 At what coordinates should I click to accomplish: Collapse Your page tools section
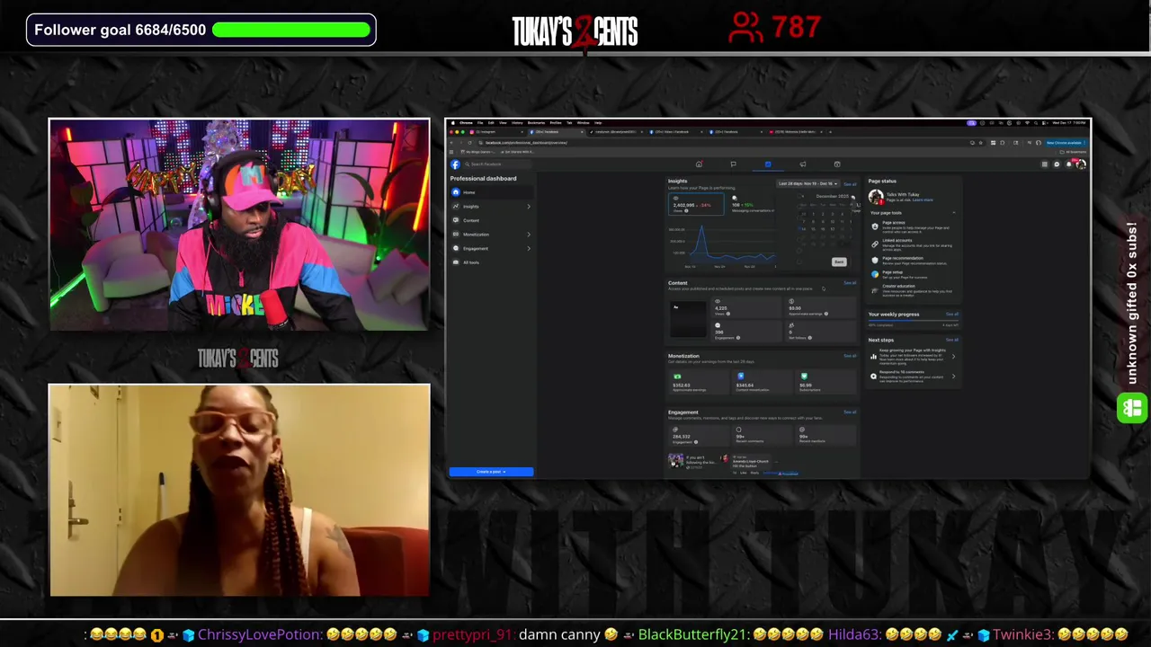(954, 213)
